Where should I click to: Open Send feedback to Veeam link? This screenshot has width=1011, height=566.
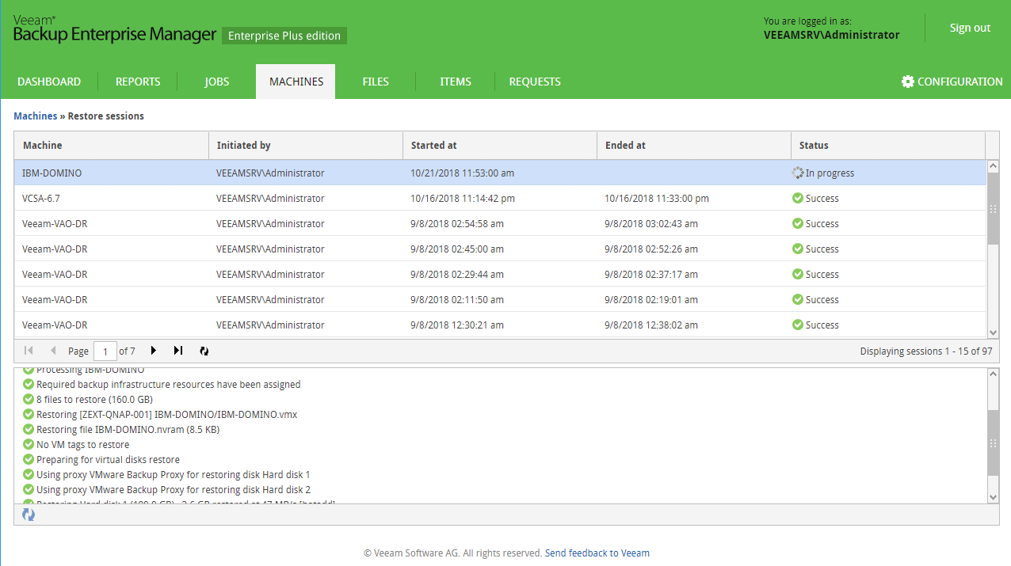[597, 553]
